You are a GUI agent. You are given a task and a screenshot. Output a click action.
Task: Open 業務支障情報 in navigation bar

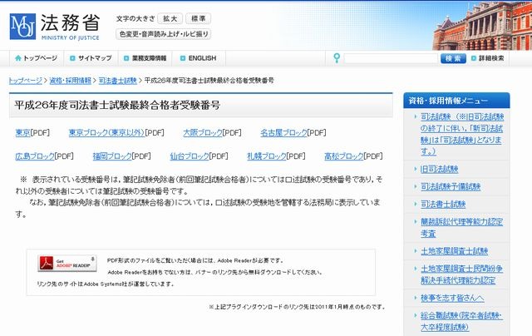(x=145, y=58)
